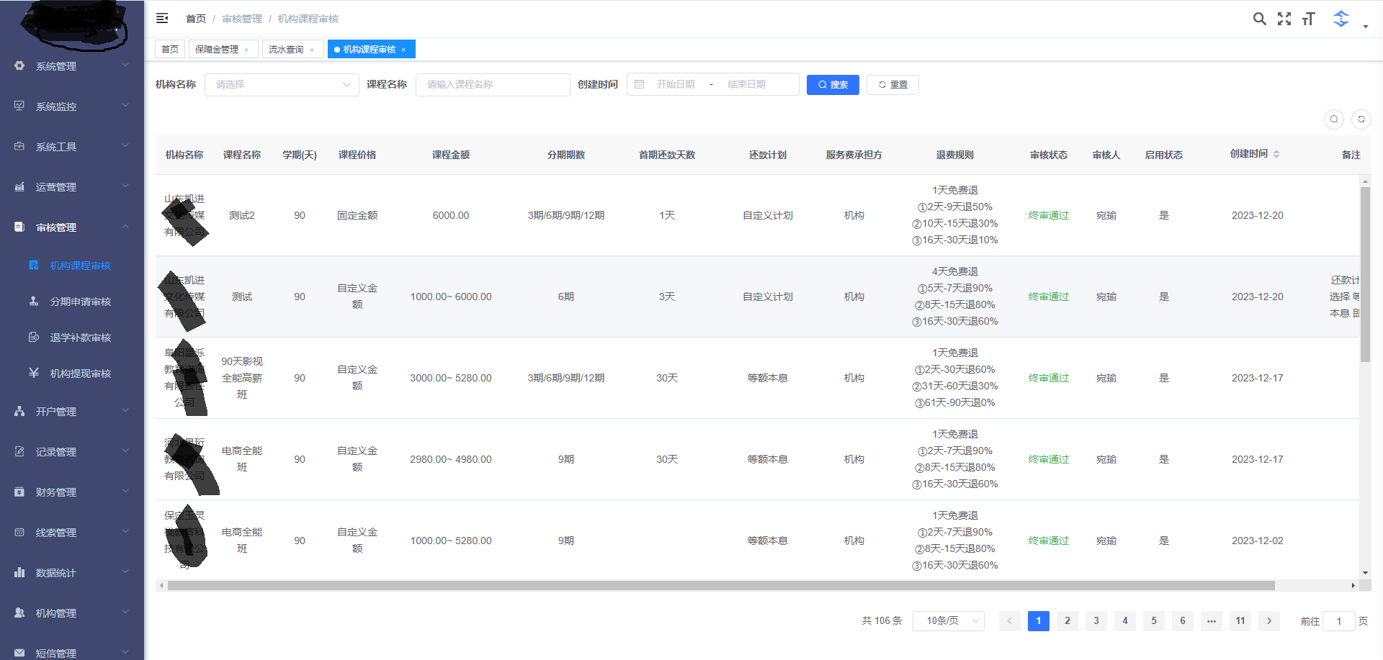
Task: Click the horizontal table scrollbar
Action: pos(721,585)
